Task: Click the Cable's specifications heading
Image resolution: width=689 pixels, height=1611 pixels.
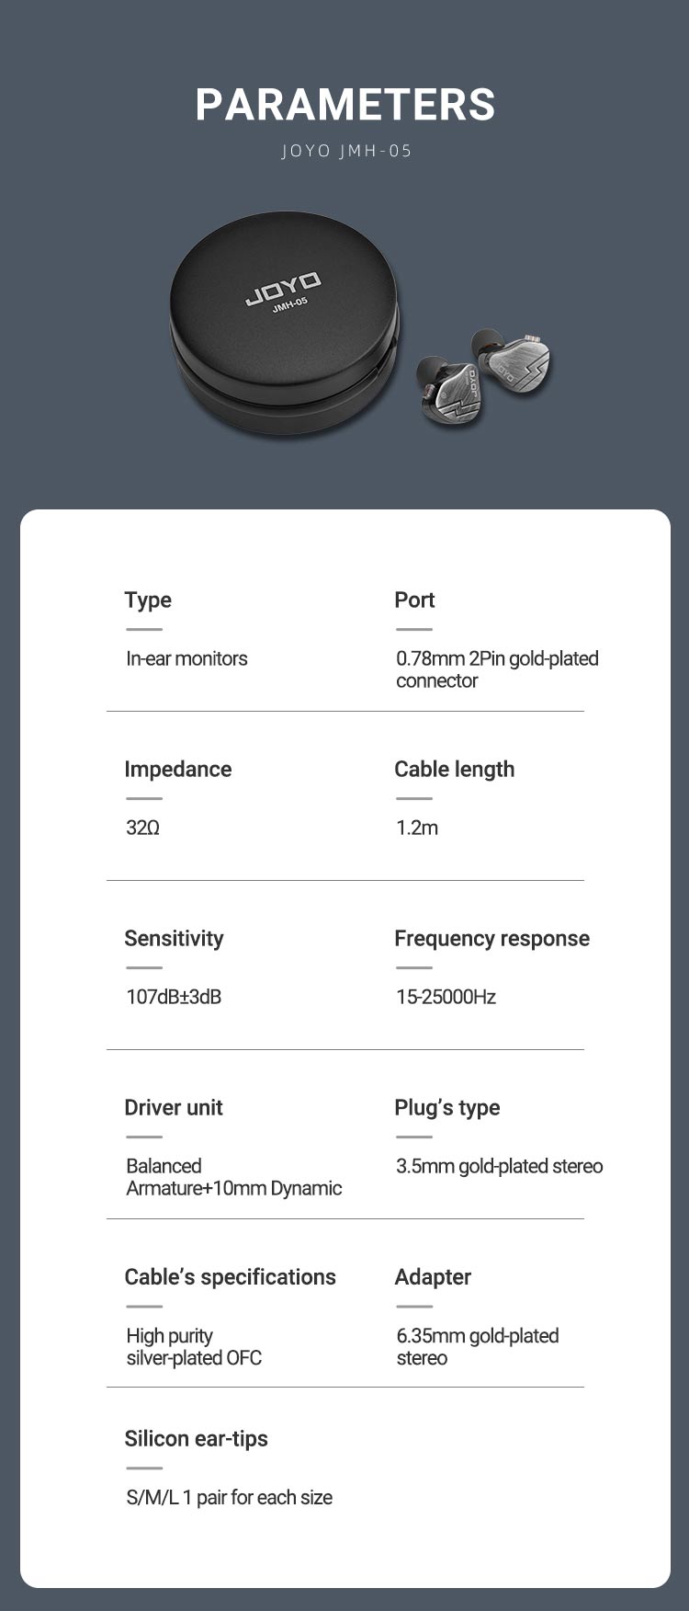Action: pos(230,1277)
